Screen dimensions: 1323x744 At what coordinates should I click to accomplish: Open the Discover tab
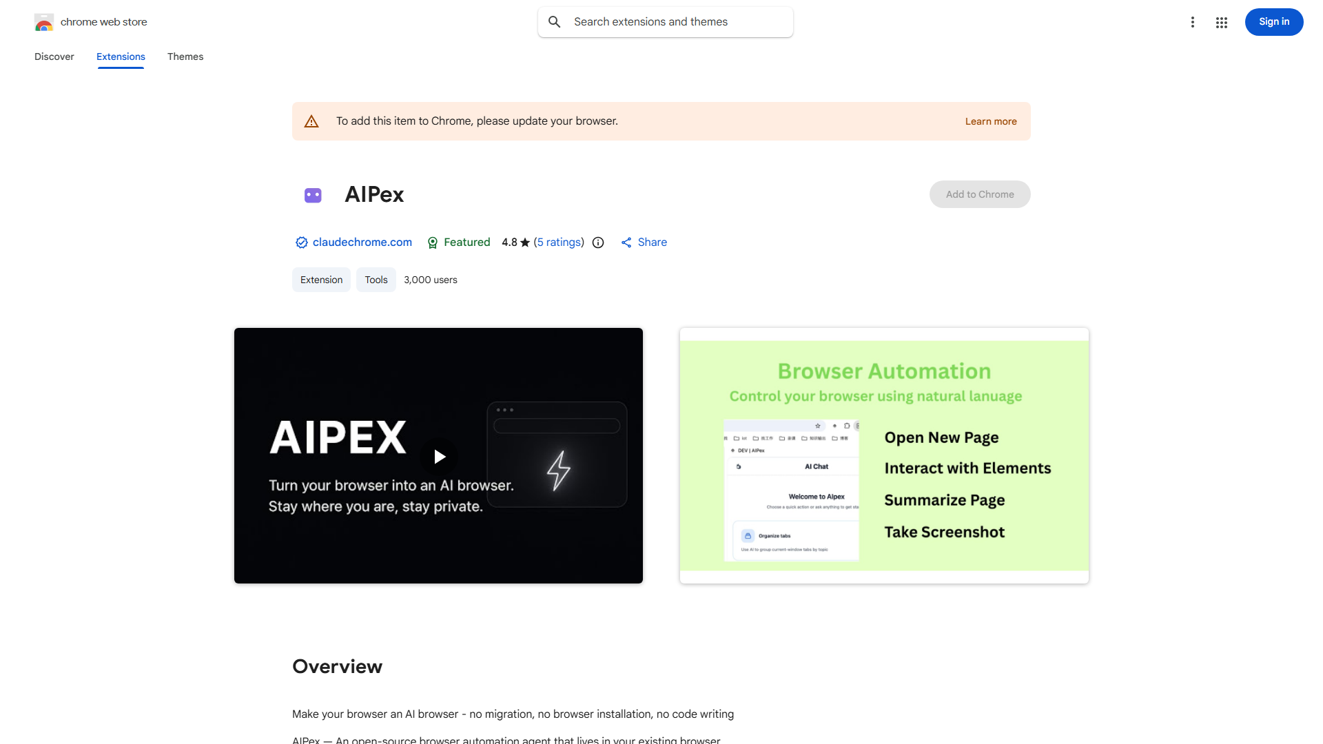pos(54,56)
